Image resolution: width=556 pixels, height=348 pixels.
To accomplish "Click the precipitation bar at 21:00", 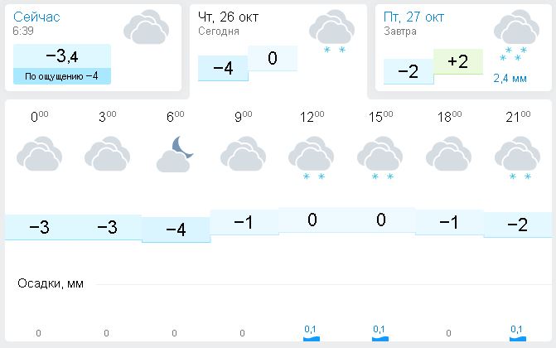I will coord(517,337).
